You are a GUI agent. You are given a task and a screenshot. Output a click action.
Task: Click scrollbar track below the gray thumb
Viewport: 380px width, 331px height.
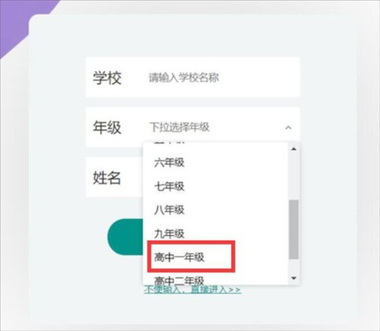click(294, 266)
